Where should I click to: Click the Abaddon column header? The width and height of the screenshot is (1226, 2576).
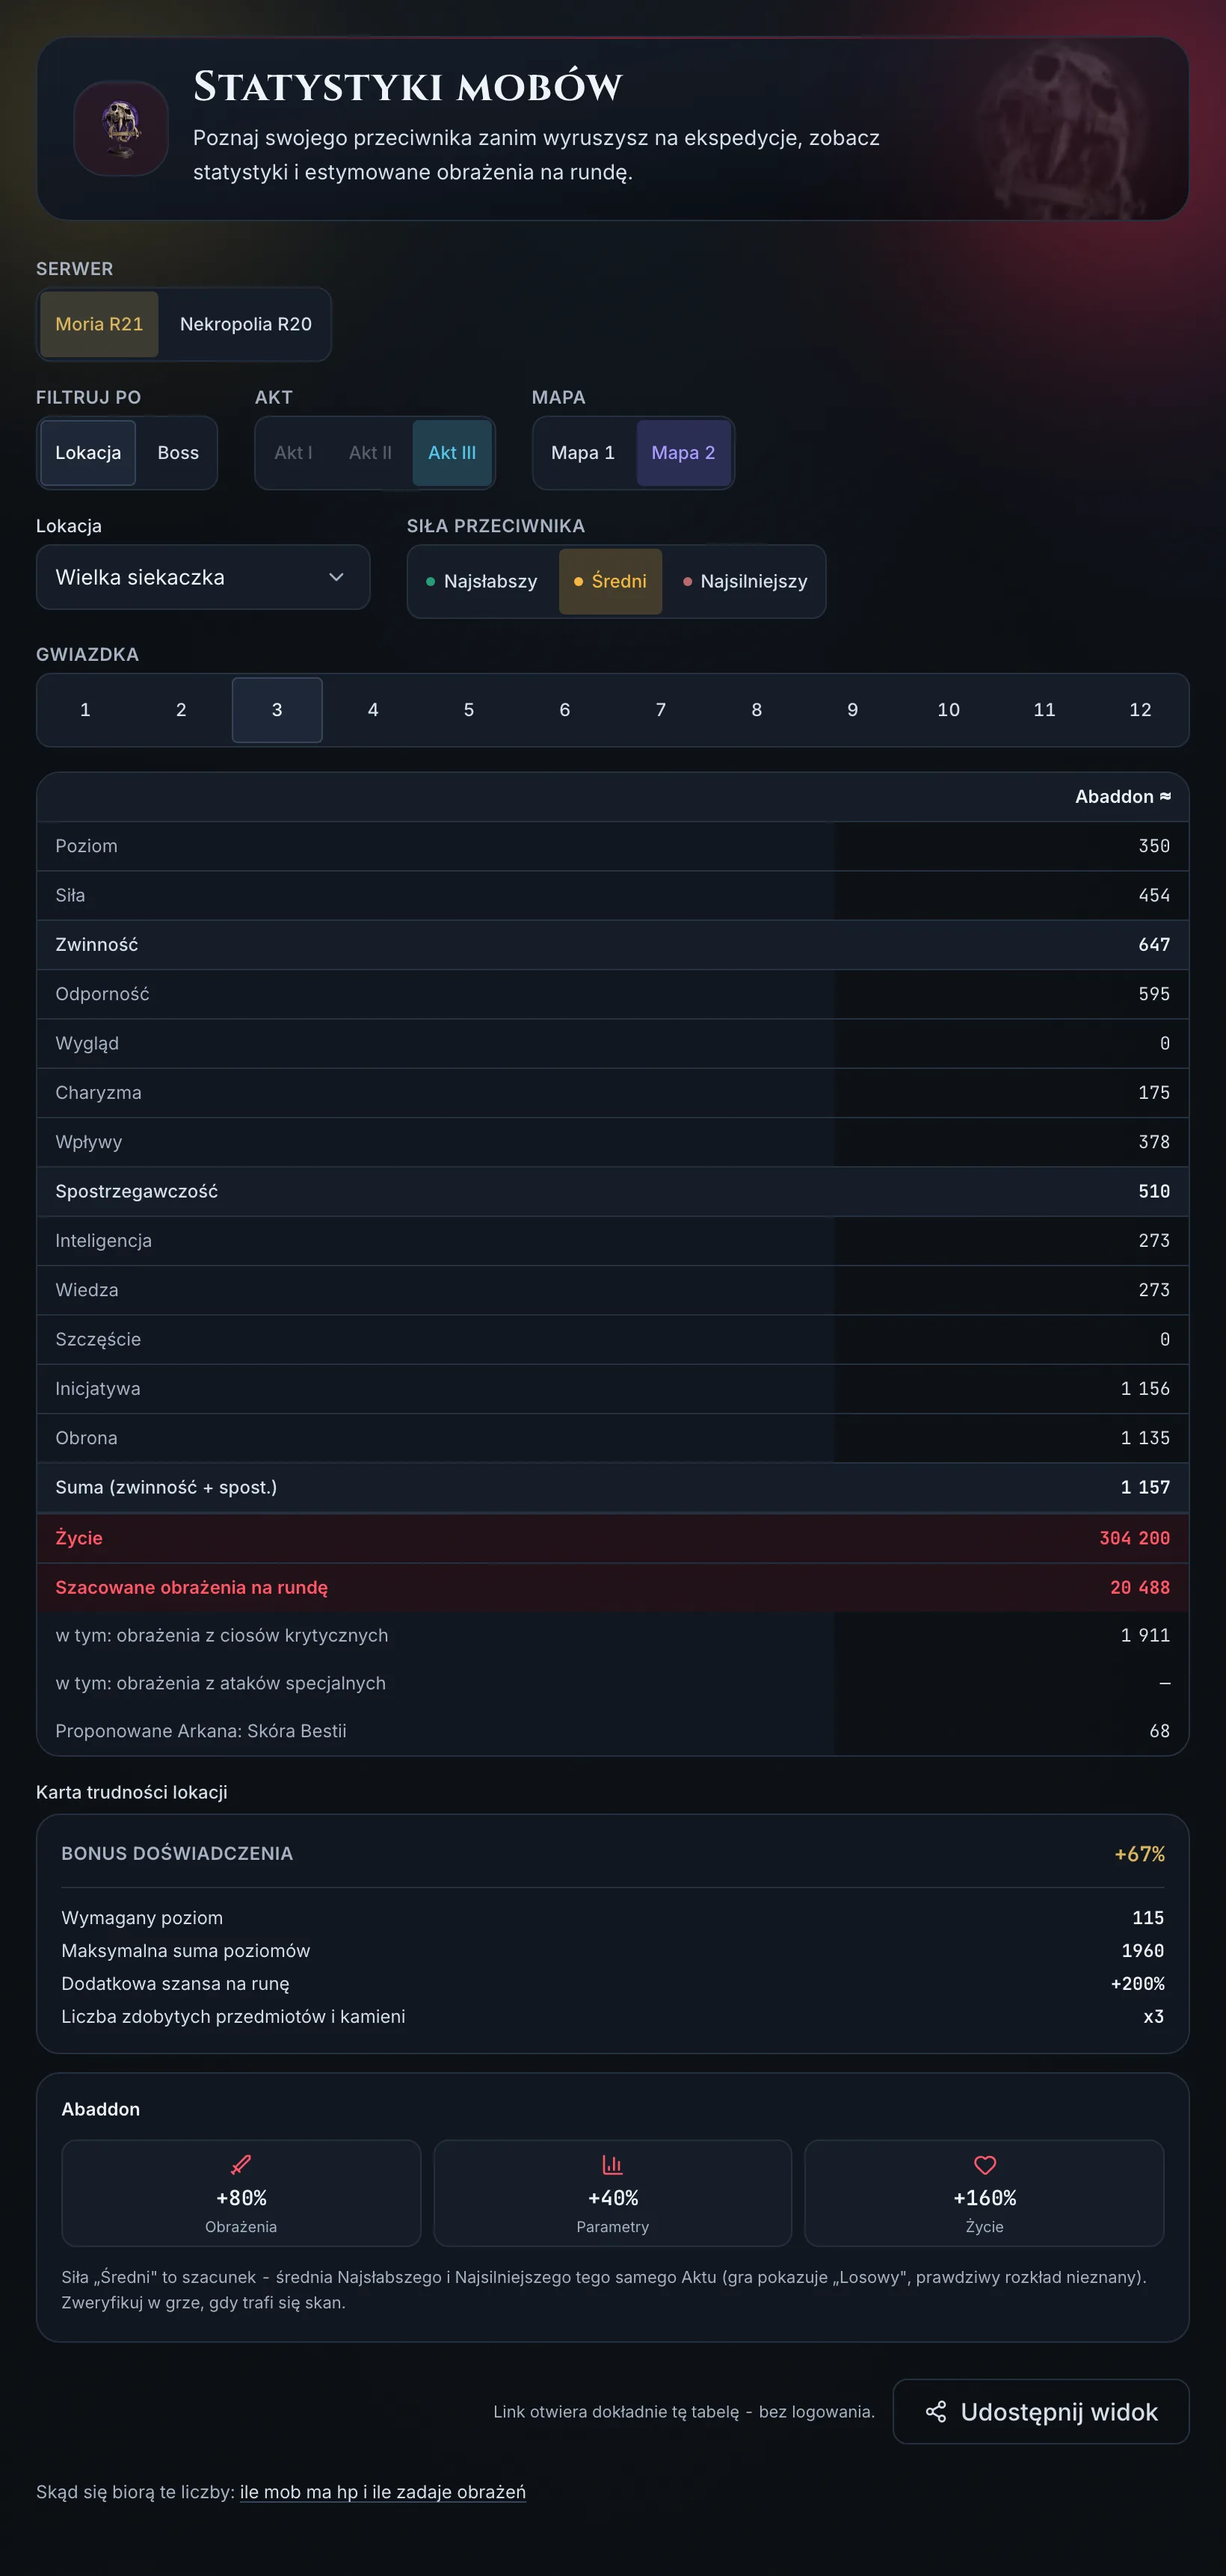(x=1122, y=797)
